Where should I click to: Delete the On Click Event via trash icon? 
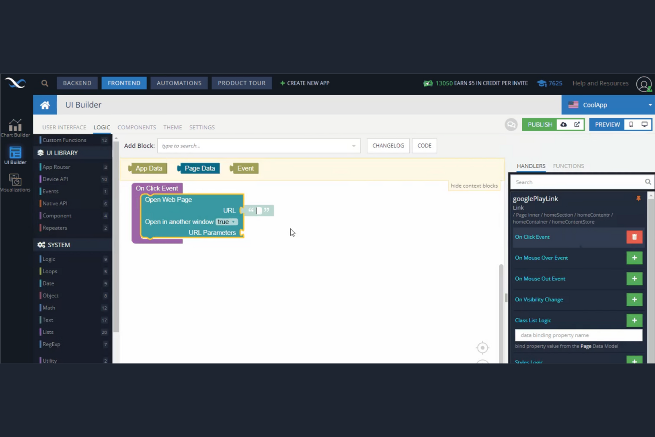[634, 237]
